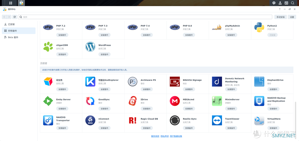The width and height of the screenshot is (299, 141).
Task: Install the 花生壳 package
Action: click(62, 89)
